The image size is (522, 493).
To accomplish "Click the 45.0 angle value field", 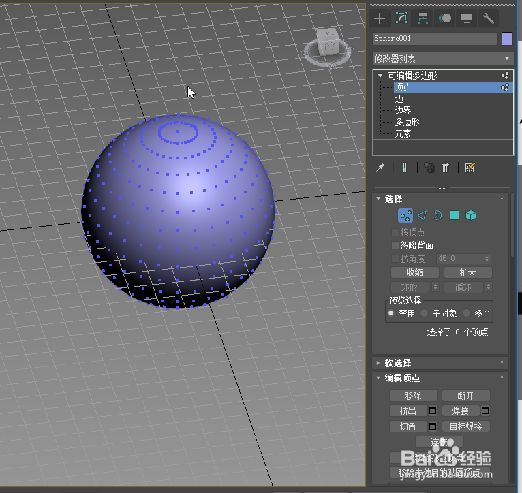I will (x=460, y=259).
